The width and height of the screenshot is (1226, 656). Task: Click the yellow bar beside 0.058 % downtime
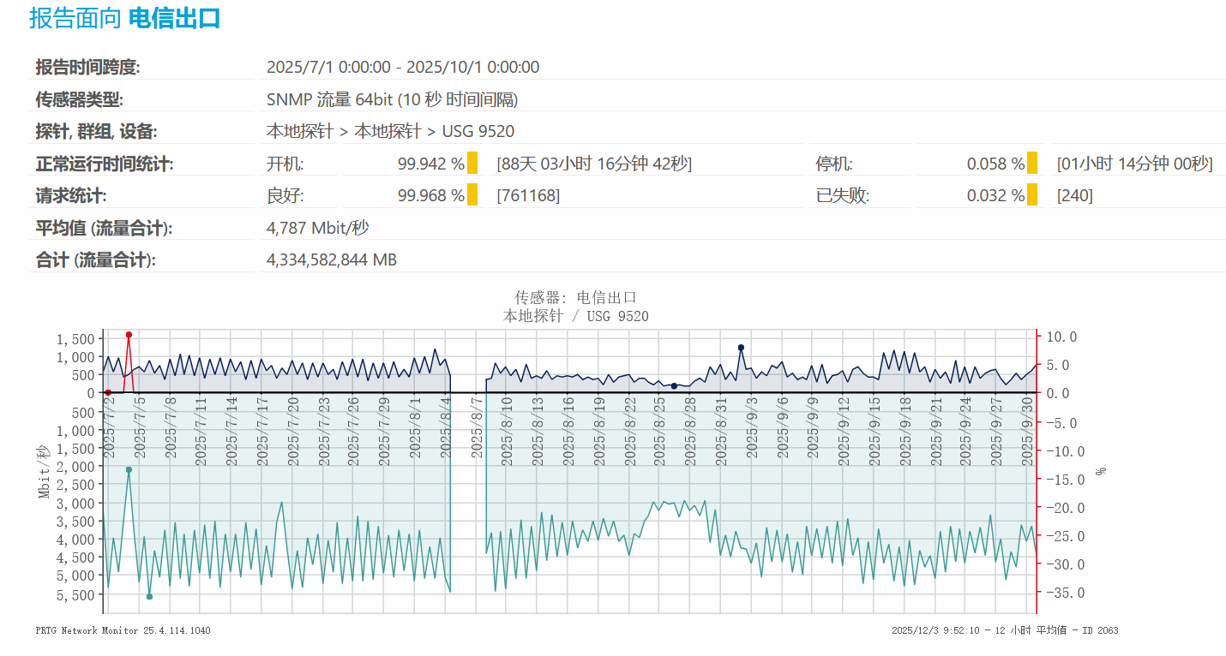(x=1032, y=163)
